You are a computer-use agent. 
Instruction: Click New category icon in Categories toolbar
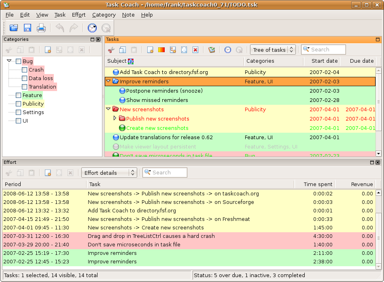point(48,50)
